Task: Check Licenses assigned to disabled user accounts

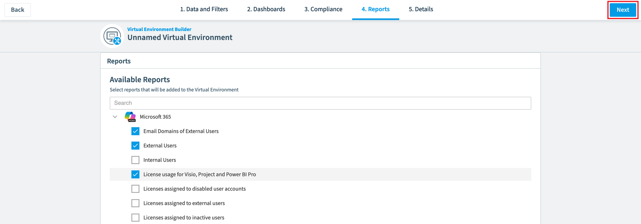Action: point(136,189)
